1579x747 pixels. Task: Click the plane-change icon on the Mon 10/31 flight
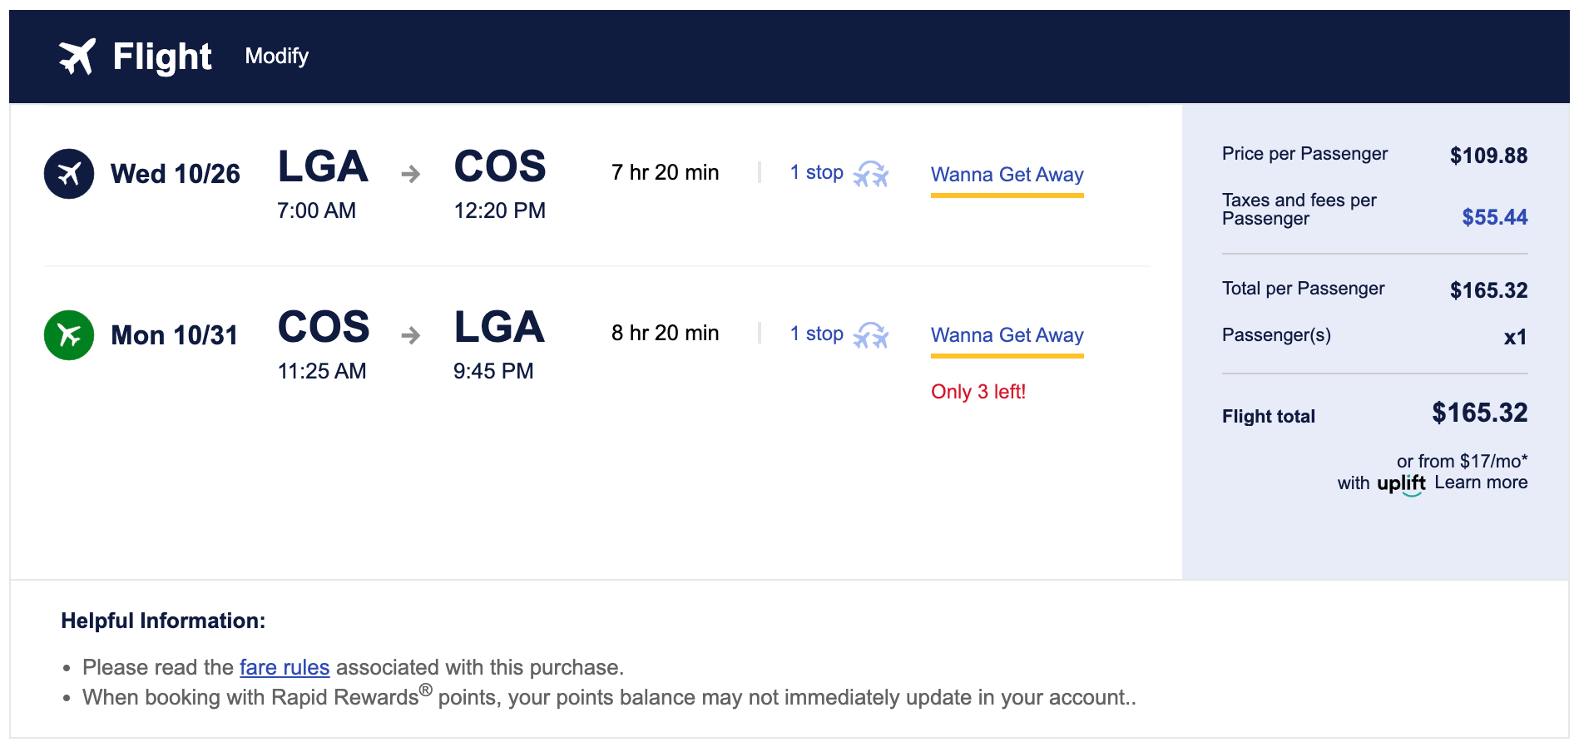coord(871,334)
